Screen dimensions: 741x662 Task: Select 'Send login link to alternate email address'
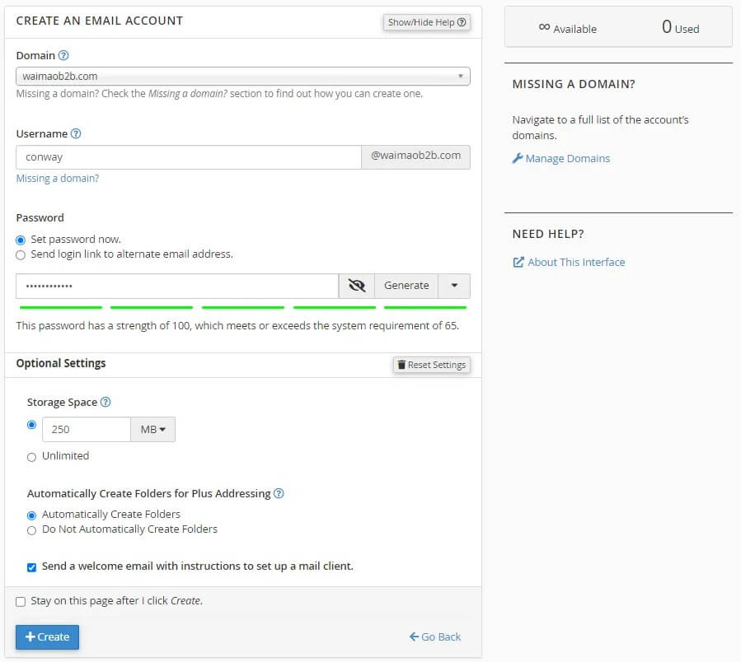pos(21,255)
